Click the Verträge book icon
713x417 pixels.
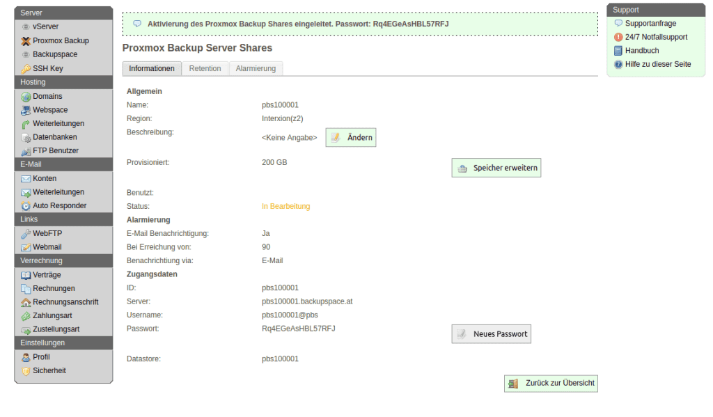click(26, 275)
